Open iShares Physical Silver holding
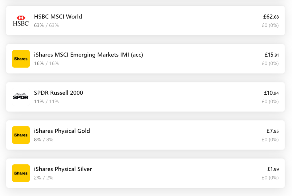The width and height of the screenshot is (292, 196). point(145,173)
